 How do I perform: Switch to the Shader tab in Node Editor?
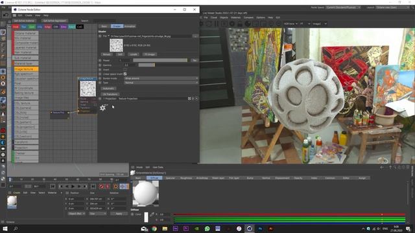click(117, 26)
